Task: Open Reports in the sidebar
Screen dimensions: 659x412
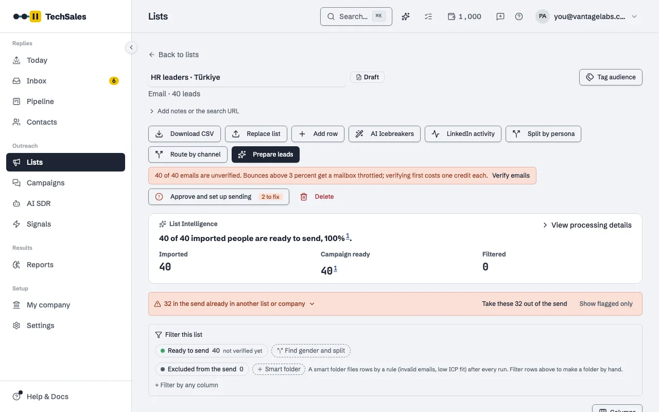Action: 65,265
